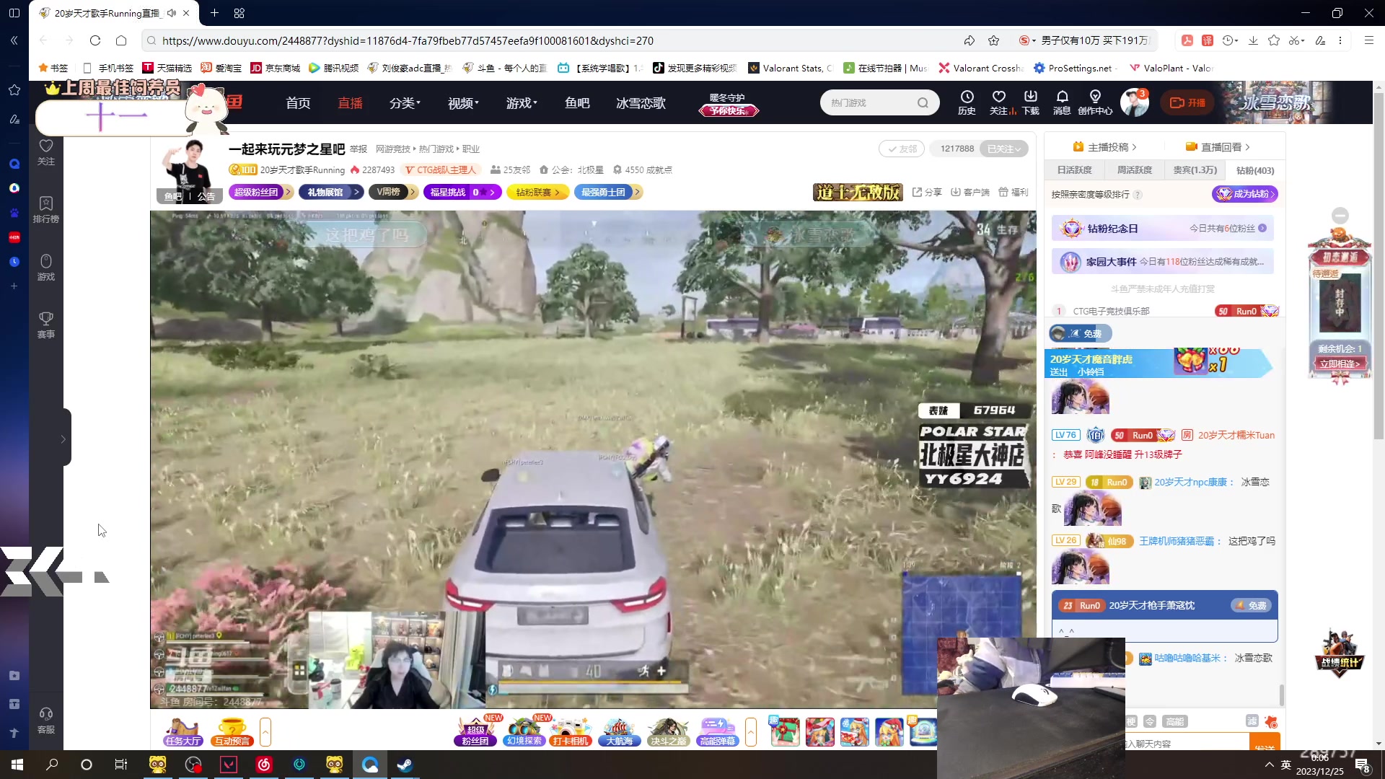
Task: Select the 周活跃度 tab
Action: [1134, 170]
